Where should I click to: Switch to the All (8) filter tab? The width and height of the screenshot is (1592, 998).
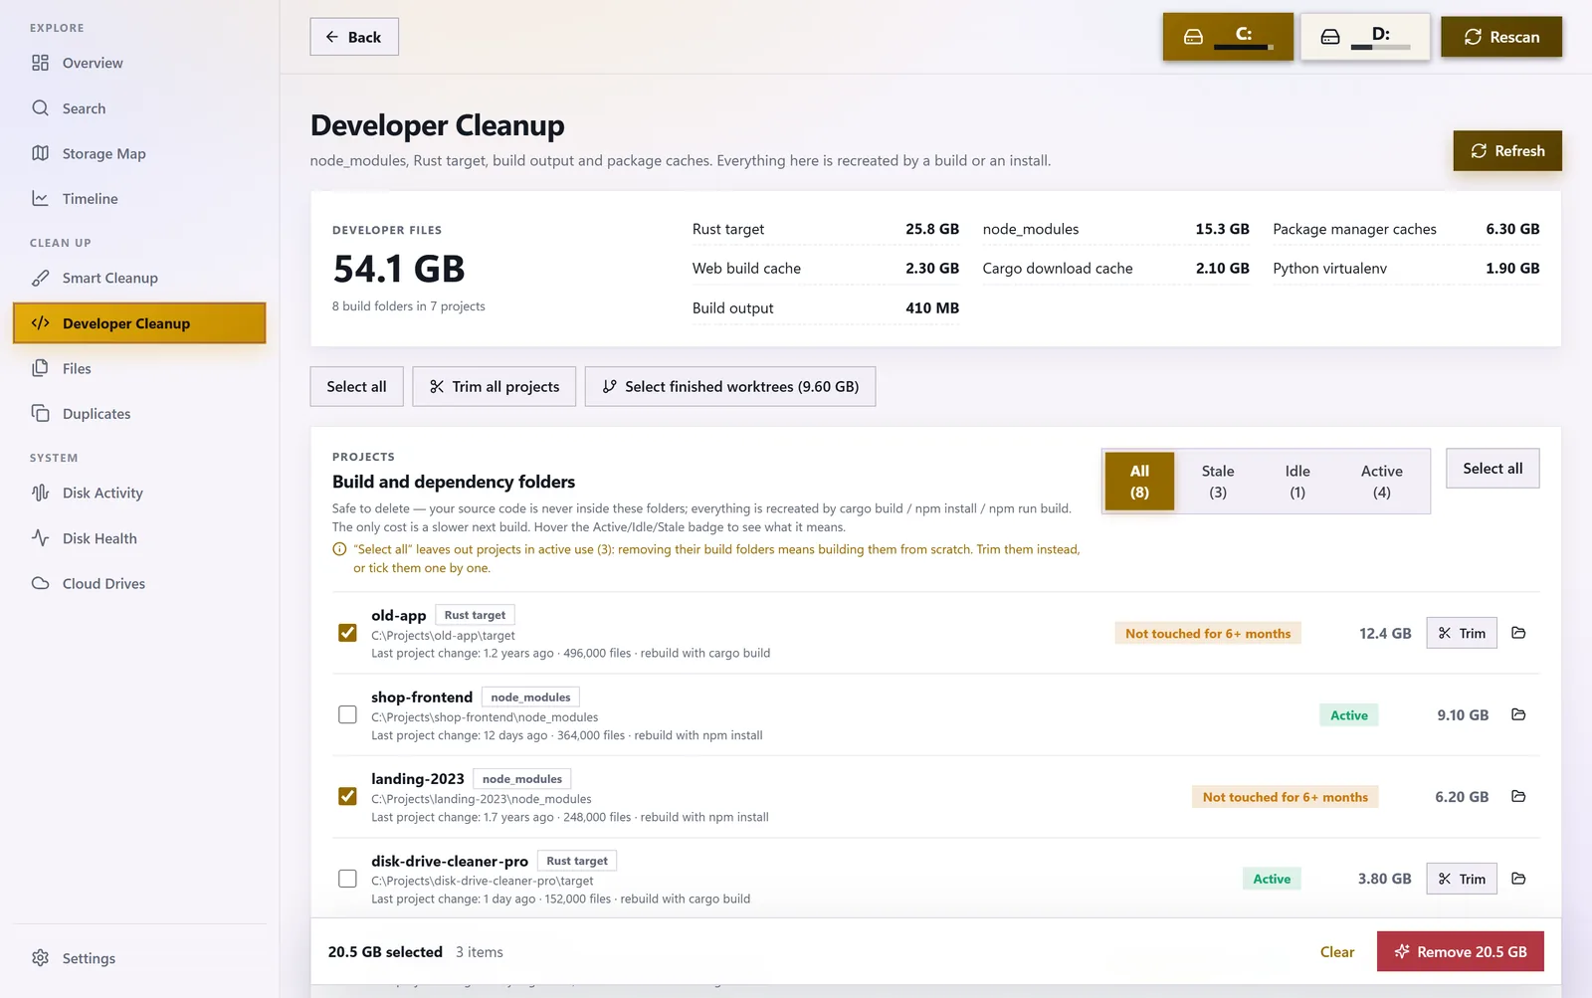click(1139, 482)
